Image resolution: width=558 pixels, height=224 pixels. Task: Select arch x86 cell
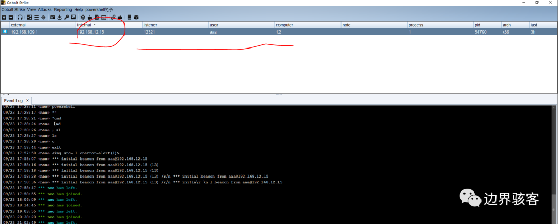point(515,31)
